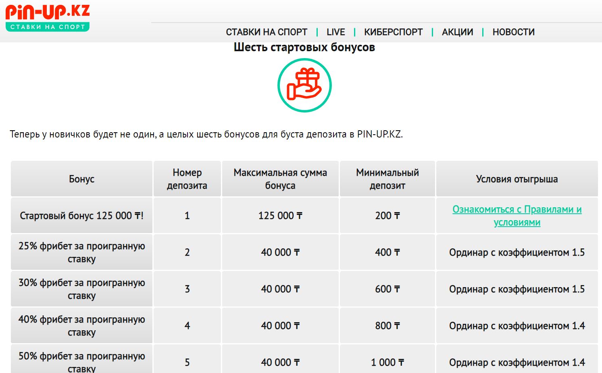Click the Теперь у новичков intro paragraph
The image size is (602, 373).
(x=206, y=134)
